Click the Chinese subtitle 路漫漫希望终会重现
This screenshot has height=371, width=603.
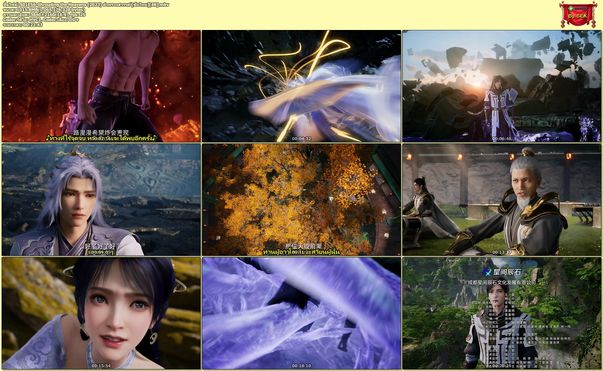pos(101,132)
